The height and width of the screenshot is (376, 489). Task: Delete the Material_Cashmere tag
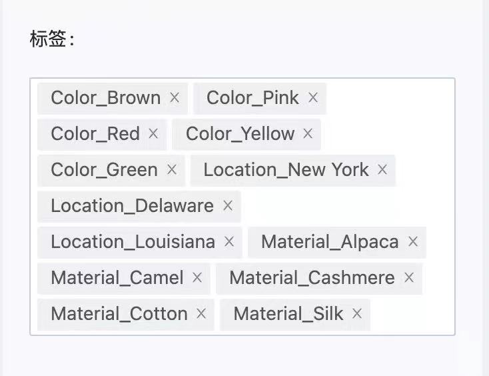tap(409, 278)
